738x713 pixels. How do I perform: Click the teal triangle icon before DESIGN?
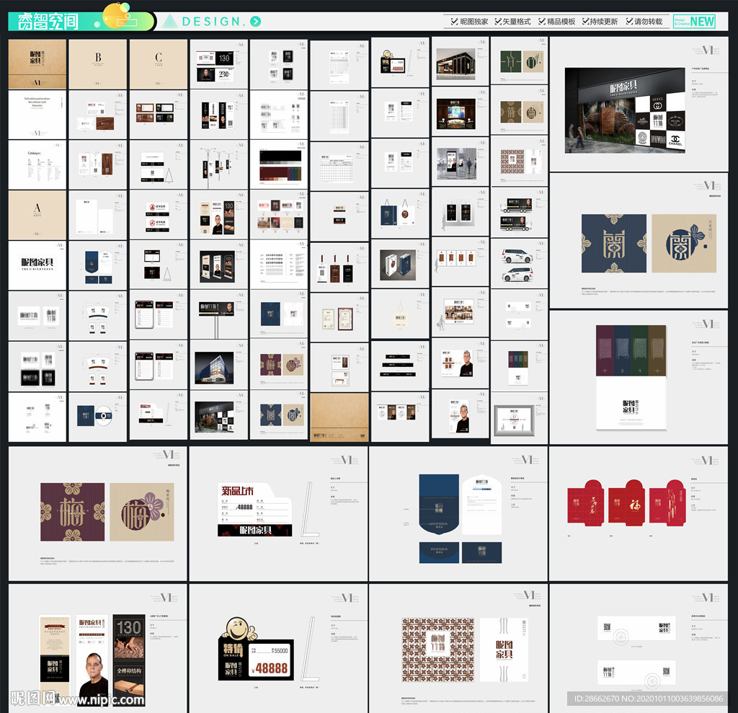[169, 21]
